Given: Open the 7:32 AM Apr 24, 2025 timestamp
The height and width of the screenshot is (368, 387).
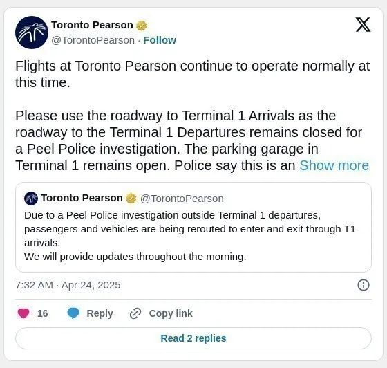Looking at the screenshot, I should coord(68,285).
